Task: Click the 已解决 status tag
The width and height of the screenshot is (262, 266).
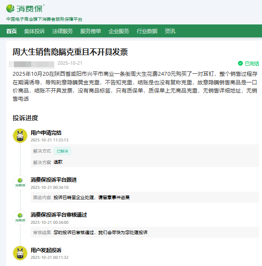Action: pyautogui.click(x=62, y=151)
